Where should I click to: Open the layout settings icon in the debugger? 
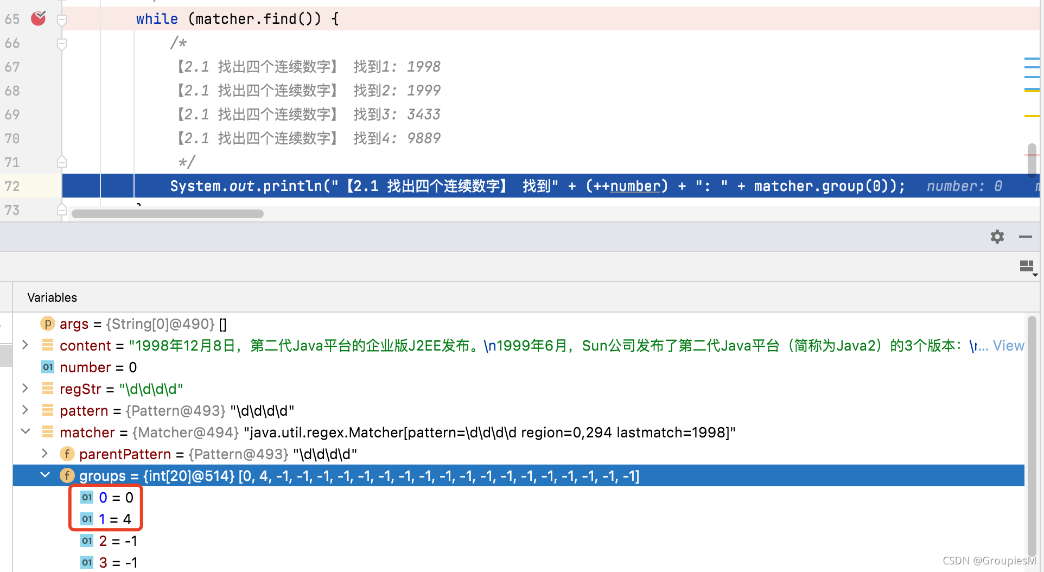[1027, 267]
